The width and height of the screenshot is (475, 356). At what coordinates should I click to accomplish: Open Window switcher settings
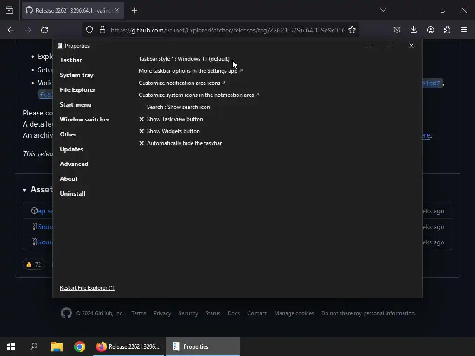tap(84, 119)
